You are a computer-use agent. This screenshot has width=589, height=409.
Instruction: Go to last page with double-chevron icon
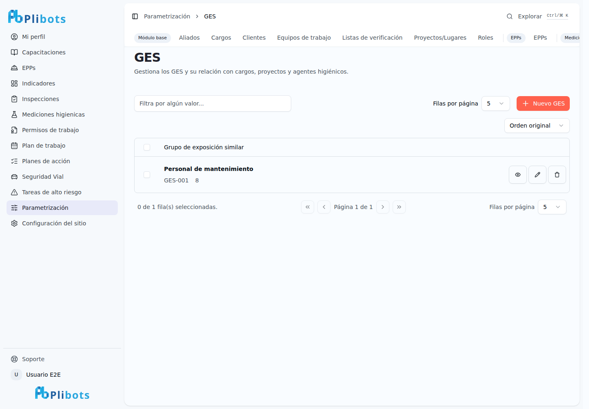[399, 207]
